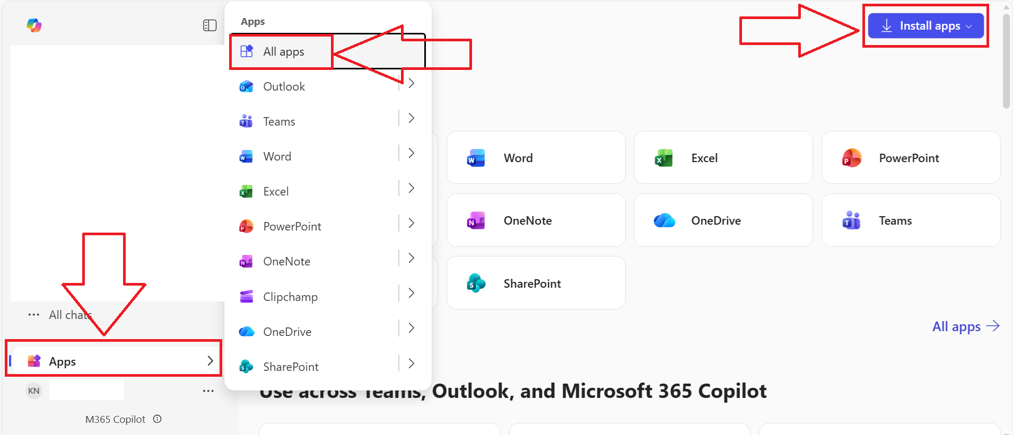Open the Install apps dropdown button
The height and width of the screenshot is (435, 1013).
pyautogui.click(x=926, y=26)
